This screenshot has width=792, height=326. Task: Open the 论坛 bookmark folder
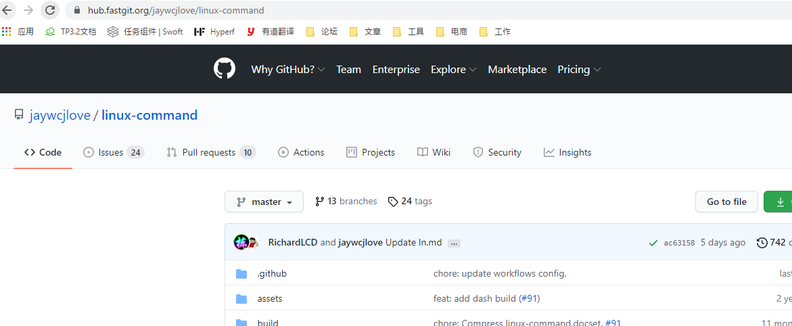[x=322, y=31]
